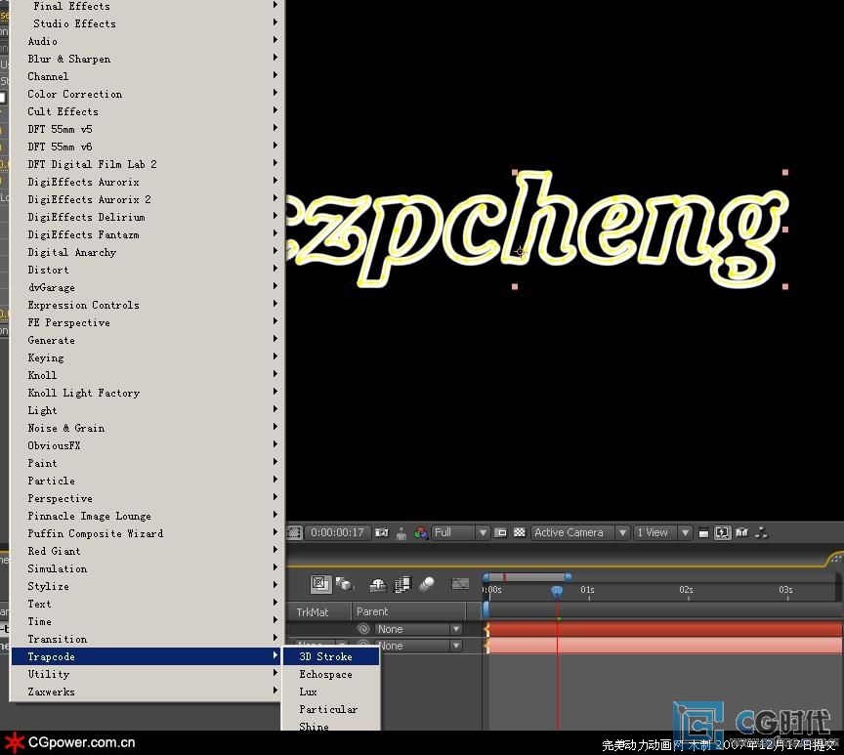Select the pink layer bar in timeline
This screenshot has width=844, height=755.
pyautogui.click(x=665, y=646)
